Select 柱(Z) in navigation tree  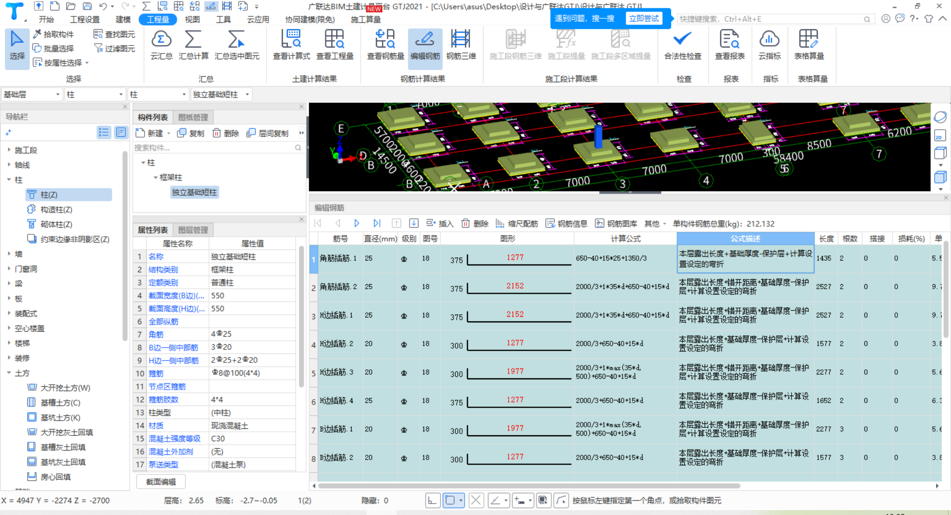pyautogui.click(x=68, y=195)
